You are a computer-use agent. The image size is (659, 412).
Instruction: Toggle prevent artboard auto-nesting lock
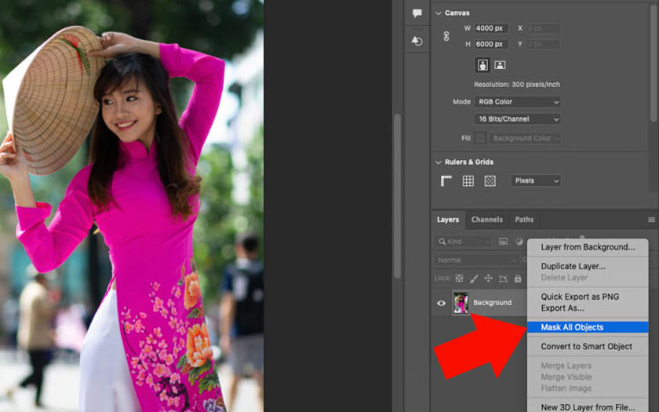(503, 279)
